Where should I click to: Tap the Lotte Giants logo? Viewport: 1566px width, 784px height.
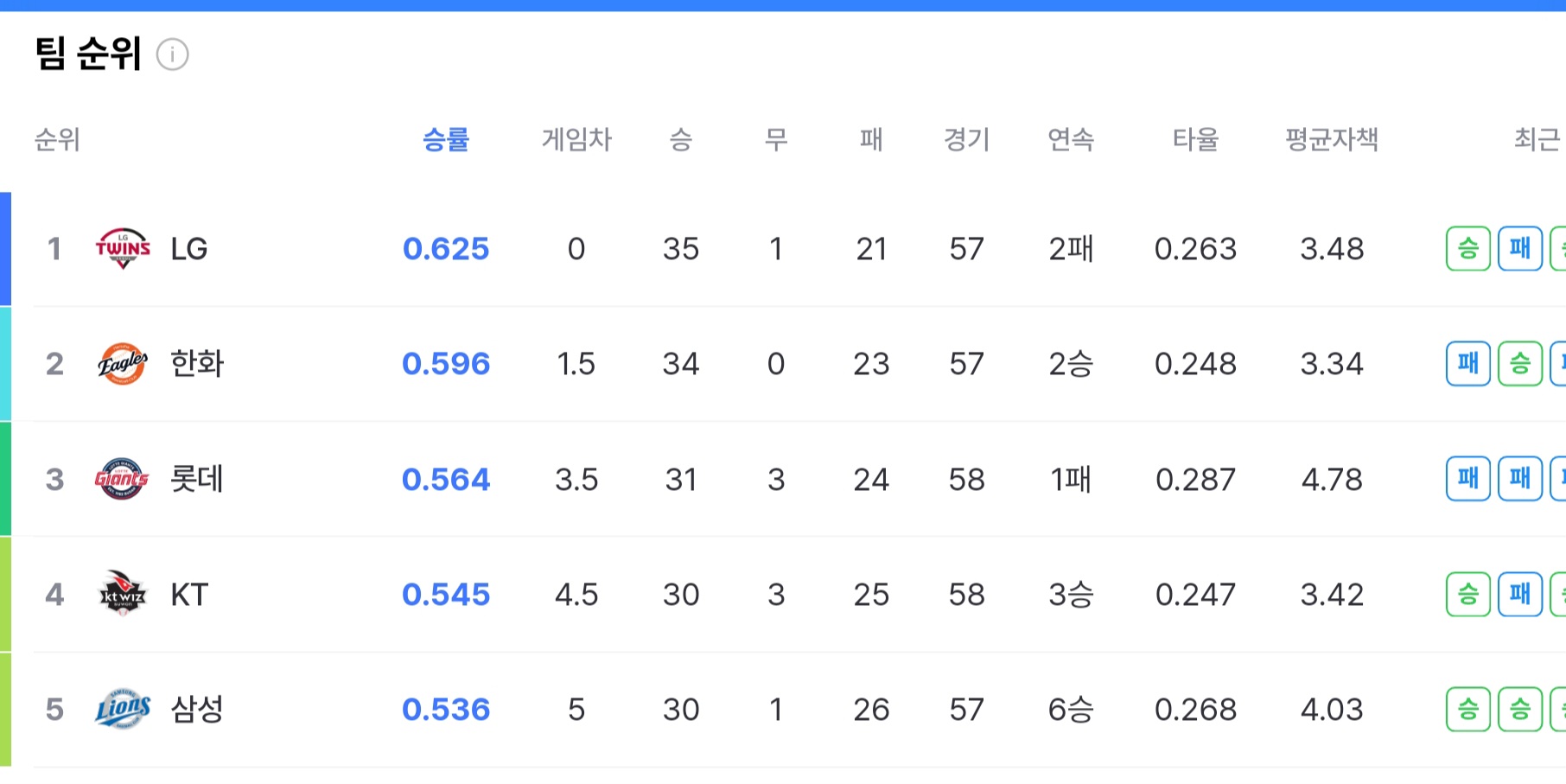point(122,479)
